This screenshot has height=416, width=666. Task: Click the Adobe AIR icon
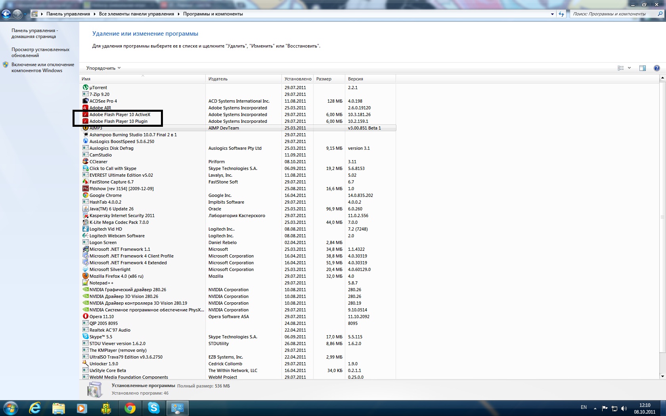85,108
